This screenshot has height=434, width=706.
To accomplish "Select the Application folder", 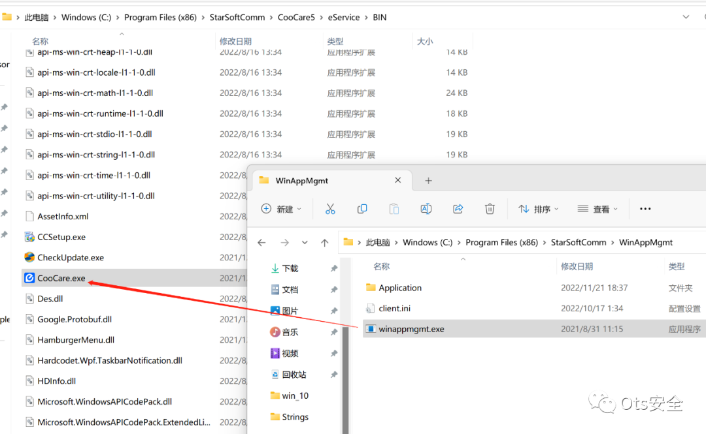I will (x=400, y=288).
